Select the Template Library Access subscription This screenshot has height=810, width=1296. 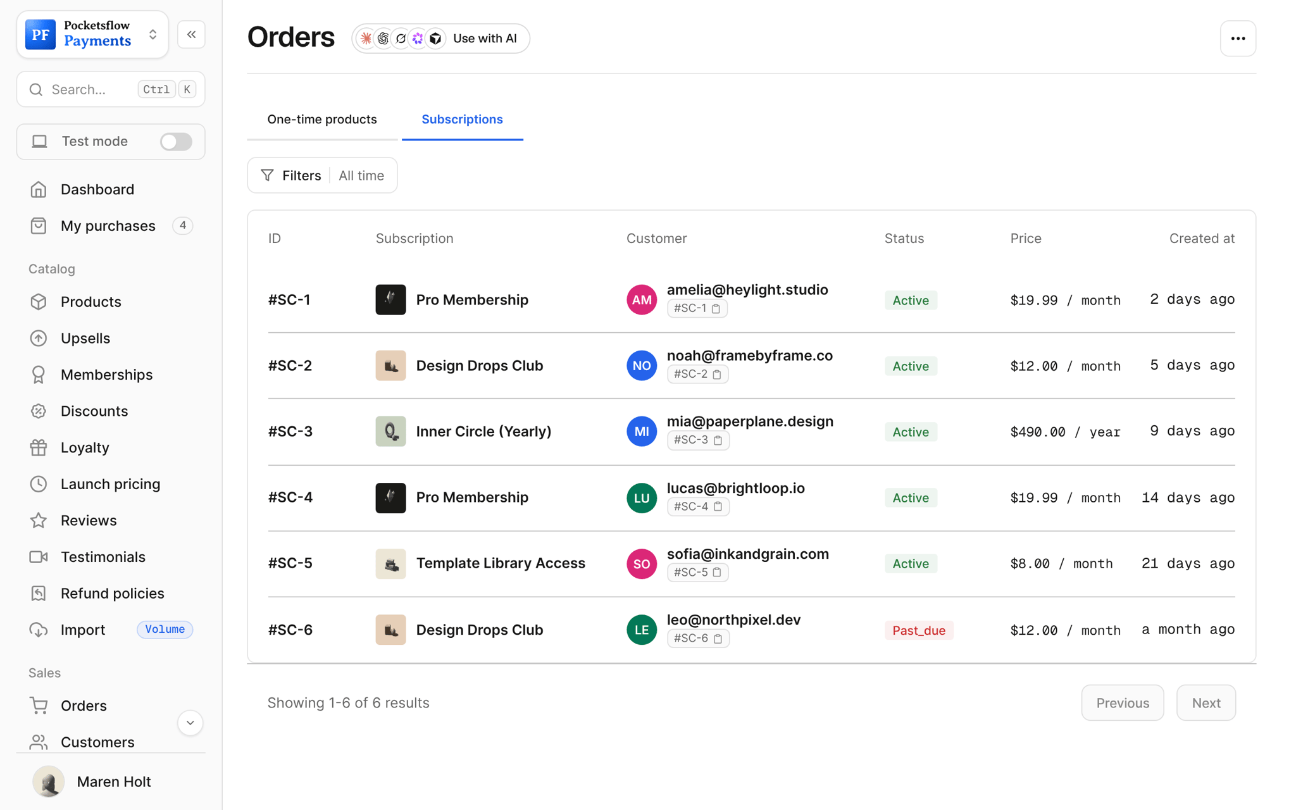tap(501, 563)
